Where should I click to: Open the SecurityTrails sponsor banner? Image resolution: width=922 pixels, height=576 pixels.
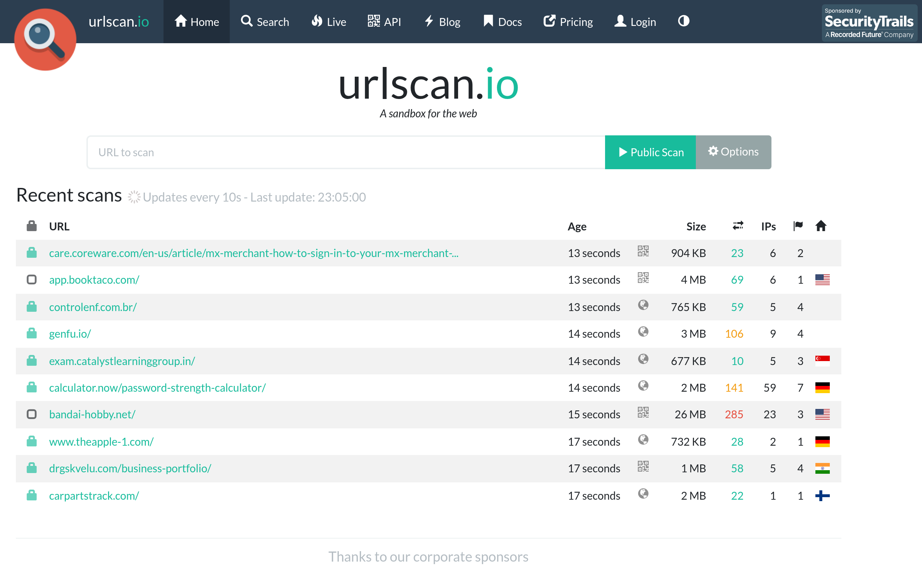869,23
